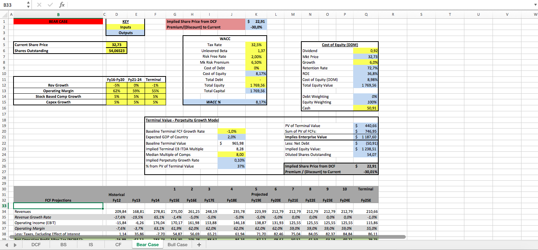Click Sum of PV of FCFs amount 746,95

coord(366,132)
